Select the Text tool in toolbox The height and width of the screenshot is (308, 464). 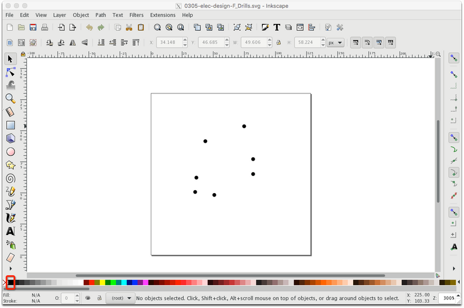click(10, 231)
